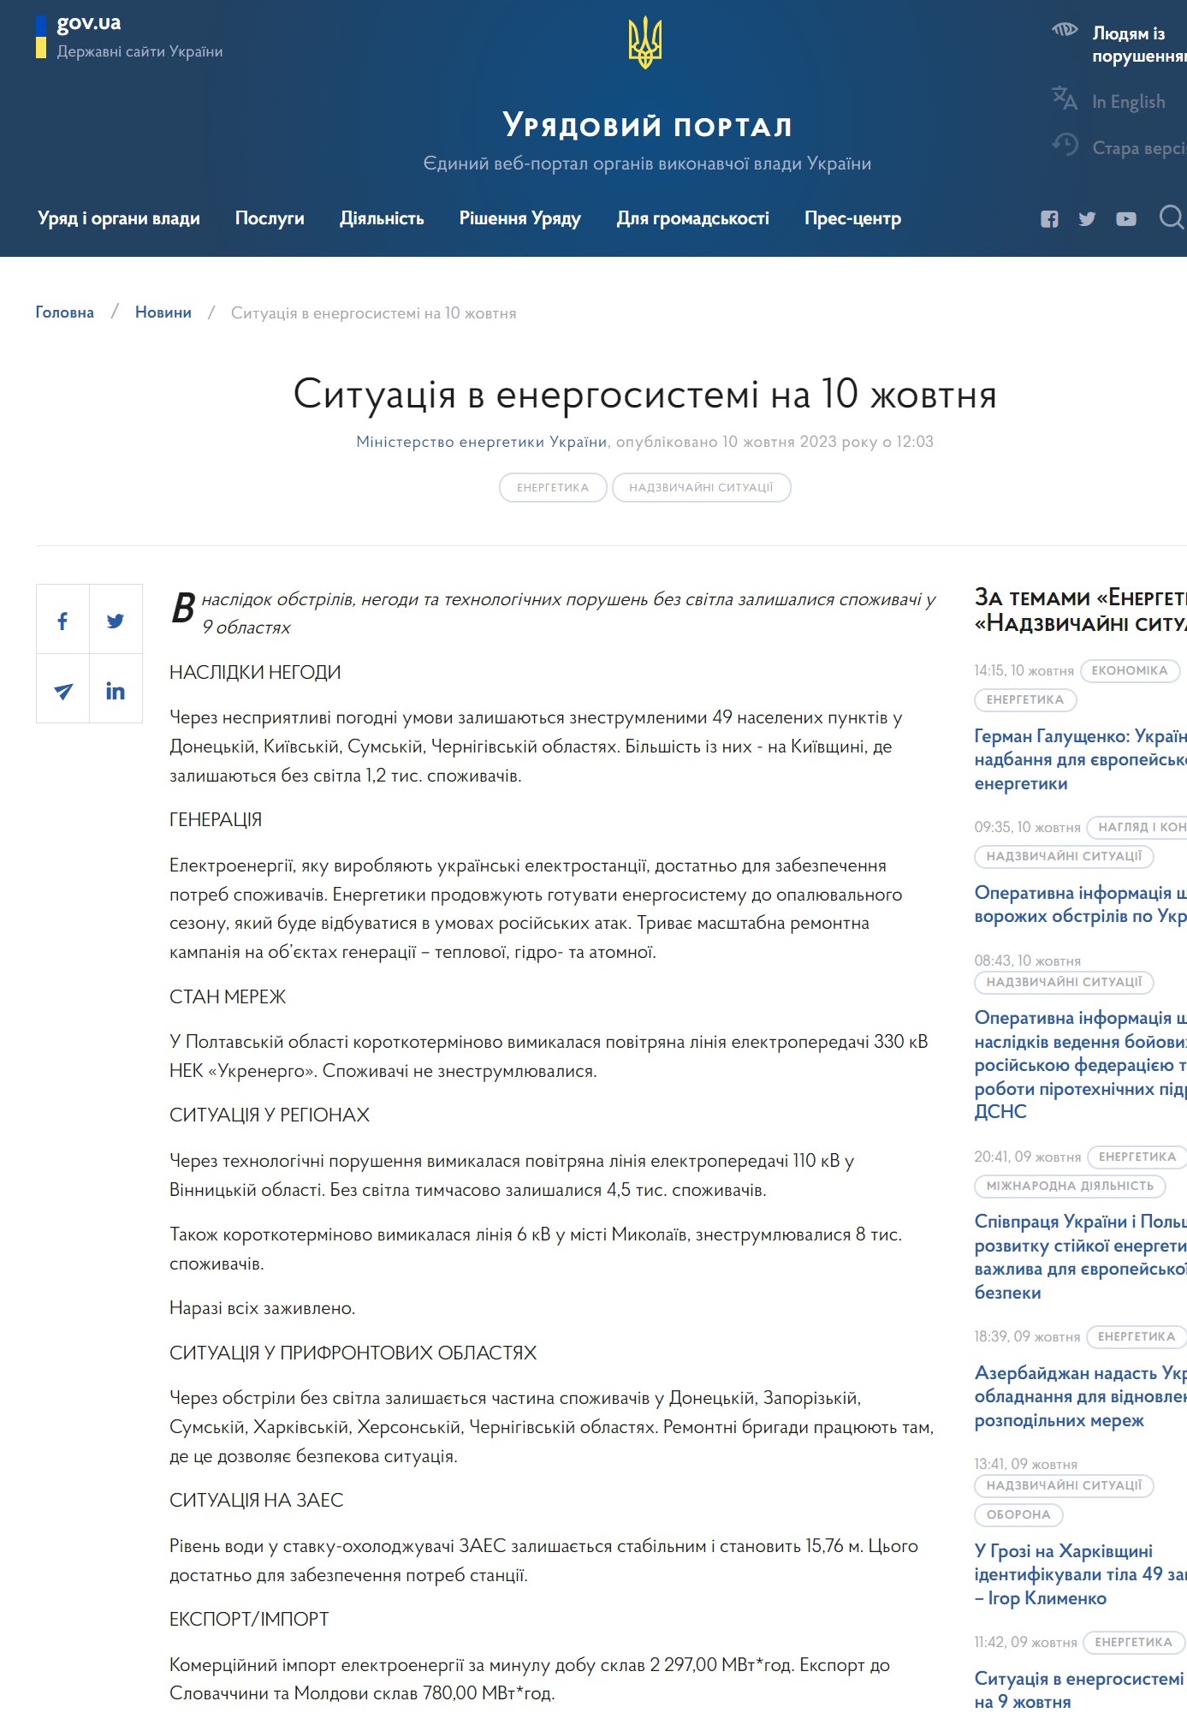1187x1725 pixels.
Task: Click the Ukrainian trident emblem logo
Action: tap(644, 43)
